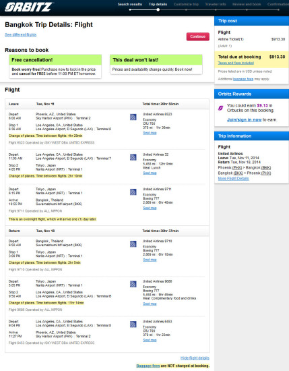Open More Flight Details link
This screenshot has width=289, height=371.
tap(233, 179)
